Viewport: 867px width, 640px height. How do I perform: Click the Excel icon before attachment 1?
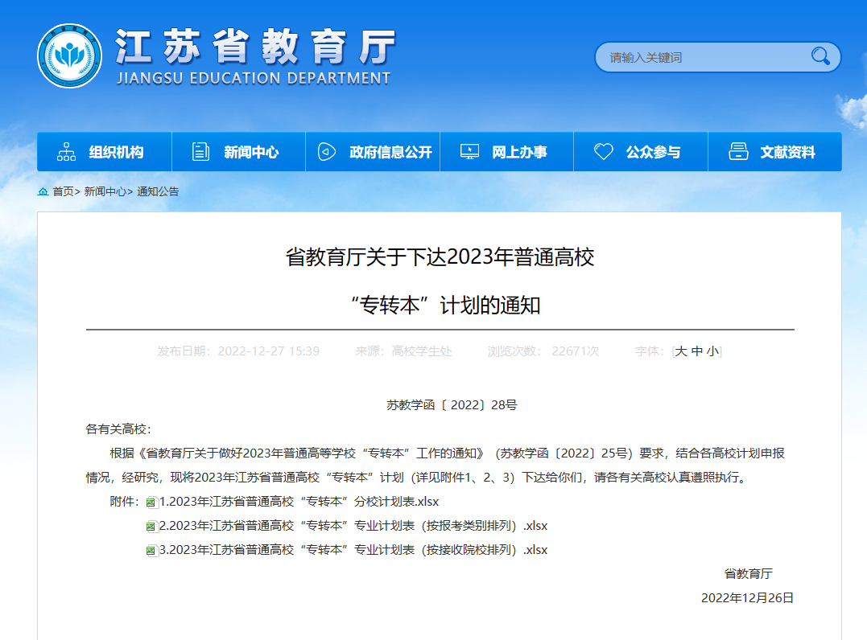coord(151,502)
